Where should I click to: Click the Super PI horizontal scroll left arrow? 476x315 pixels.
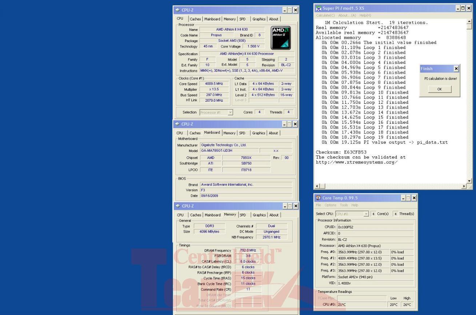pos(318,186)
